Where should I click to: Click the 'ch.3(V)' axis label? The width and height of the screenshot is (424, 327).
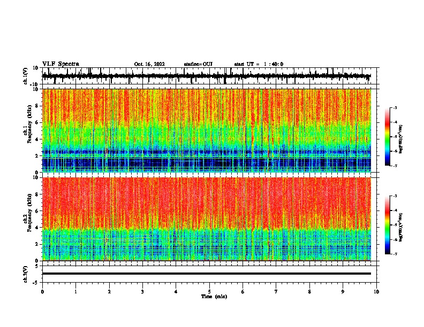[x=26, y=275]
